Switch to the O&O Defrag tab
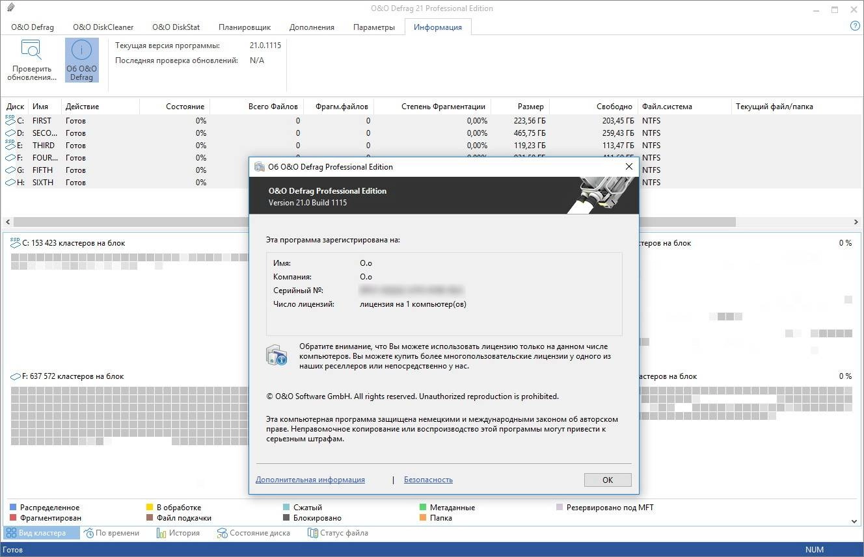This screenshot has width=864, height=557. tap(33, 27)
